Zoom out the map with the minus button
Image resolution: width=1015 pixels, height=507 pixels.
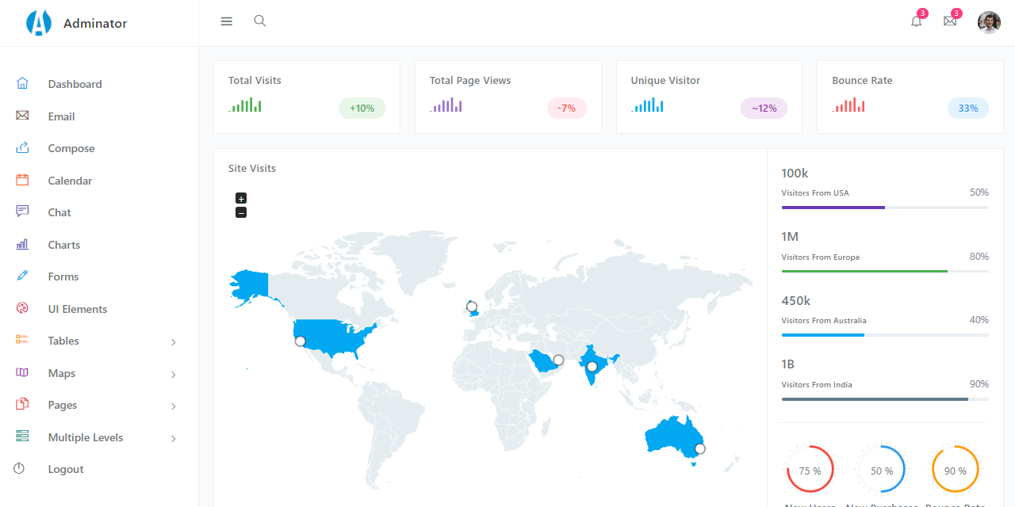(241, 212)
